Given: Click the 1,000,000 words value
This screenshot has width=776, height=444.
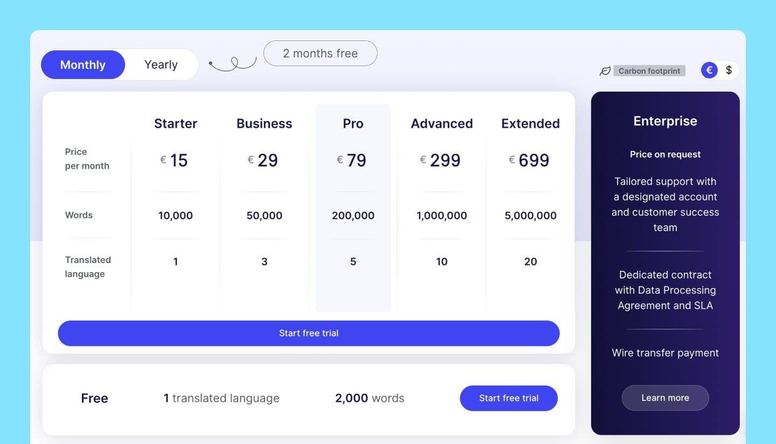Looking at the screenshot, I should click(442, 216).
